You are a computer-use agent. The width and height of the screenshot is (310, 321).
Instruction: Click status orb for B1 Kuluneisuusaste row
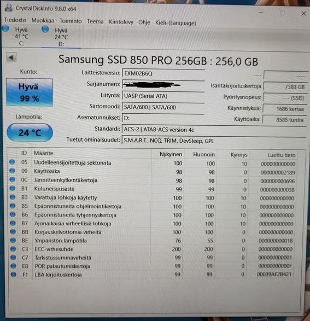12,188
